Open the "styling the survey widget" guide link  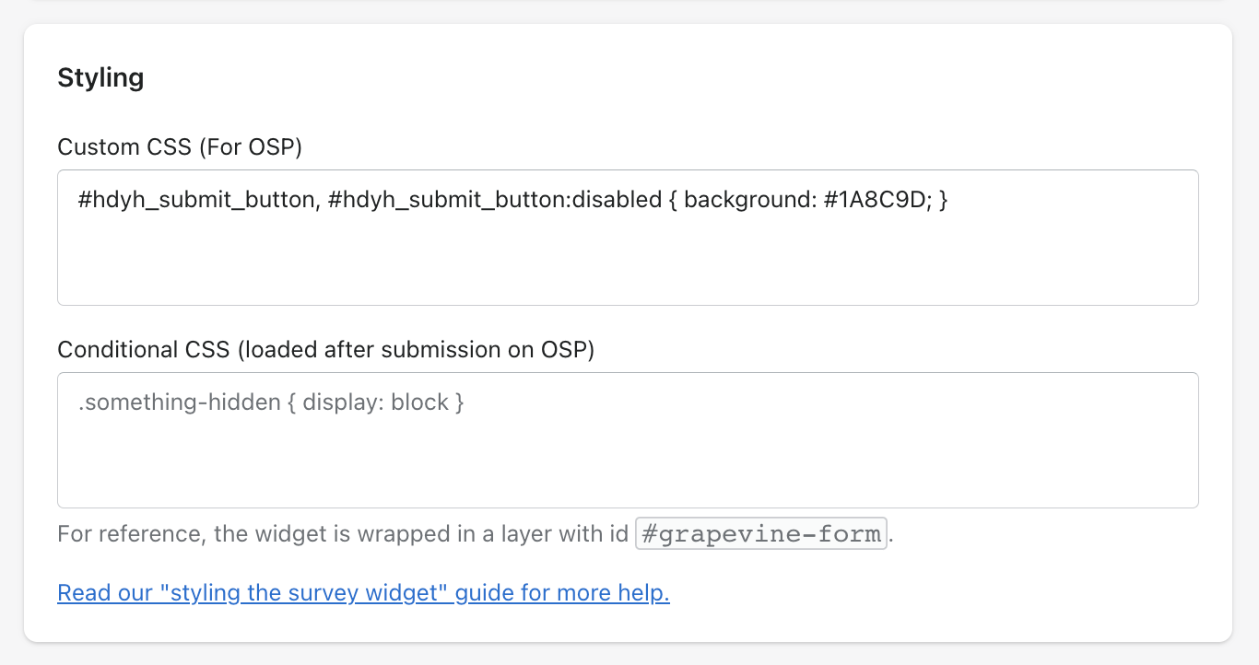tap(363, 592)
